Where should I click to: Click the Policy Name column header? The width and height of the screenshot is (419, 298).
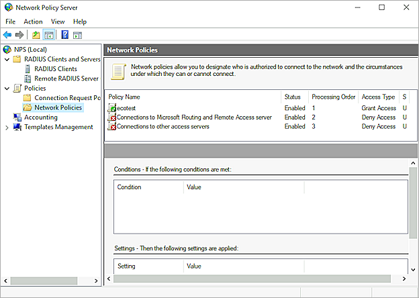point(124,97)
